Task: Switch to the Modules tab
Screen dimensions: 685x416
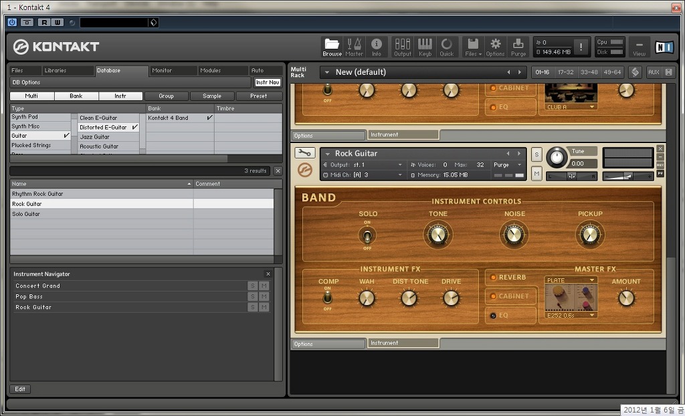Action: pos(223,70)
